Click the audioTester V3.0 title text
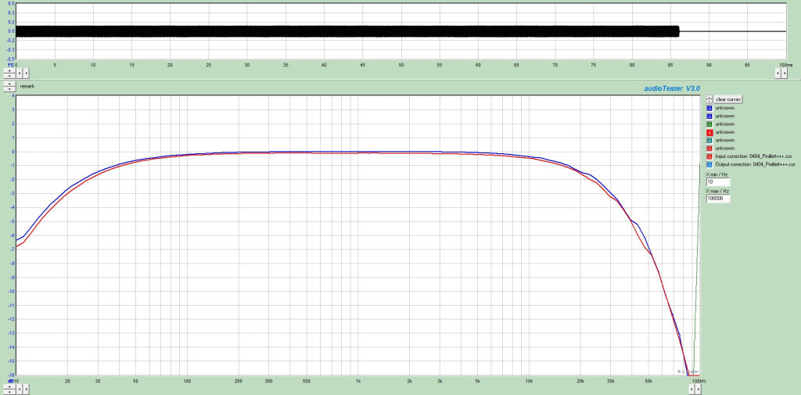 672,88
